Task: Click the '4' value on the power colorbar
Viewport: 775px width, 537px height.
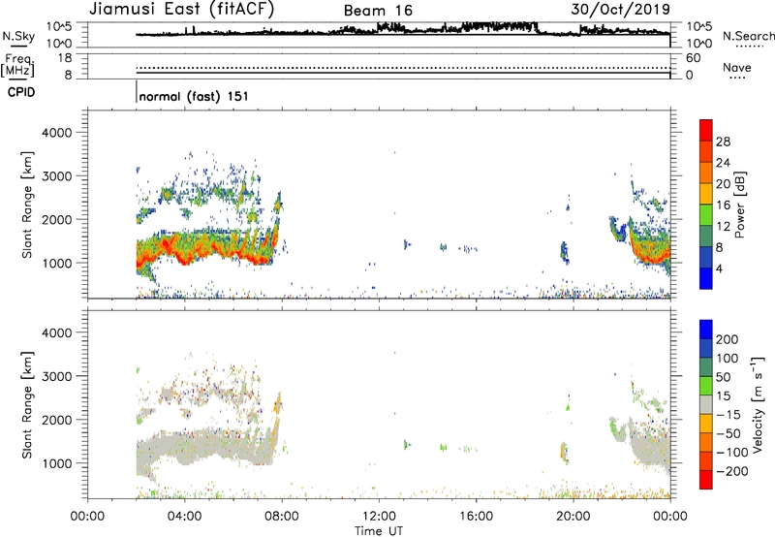Action: tap(719, 268)
